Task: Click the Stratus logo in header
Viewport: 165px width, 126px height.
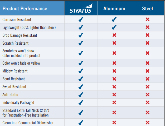Action: coord(81,8)
